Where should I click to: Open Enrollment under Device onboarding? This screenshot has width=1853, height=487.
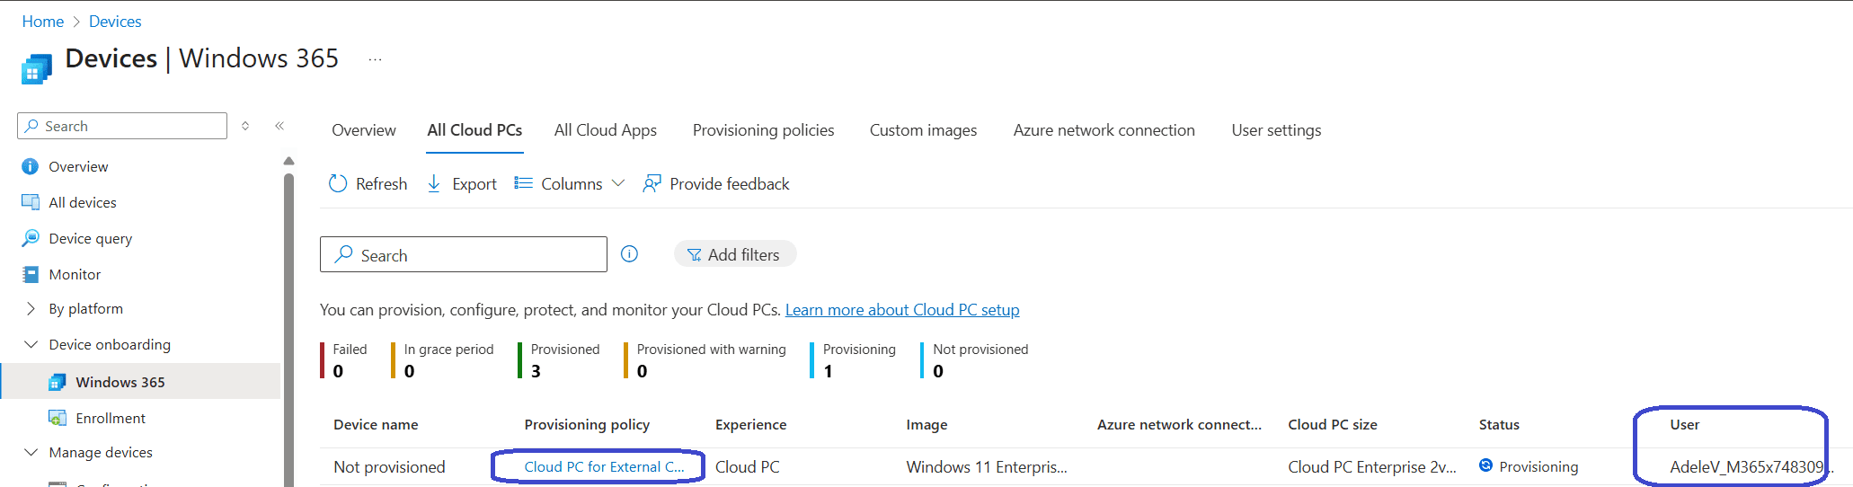coord(110,418)
